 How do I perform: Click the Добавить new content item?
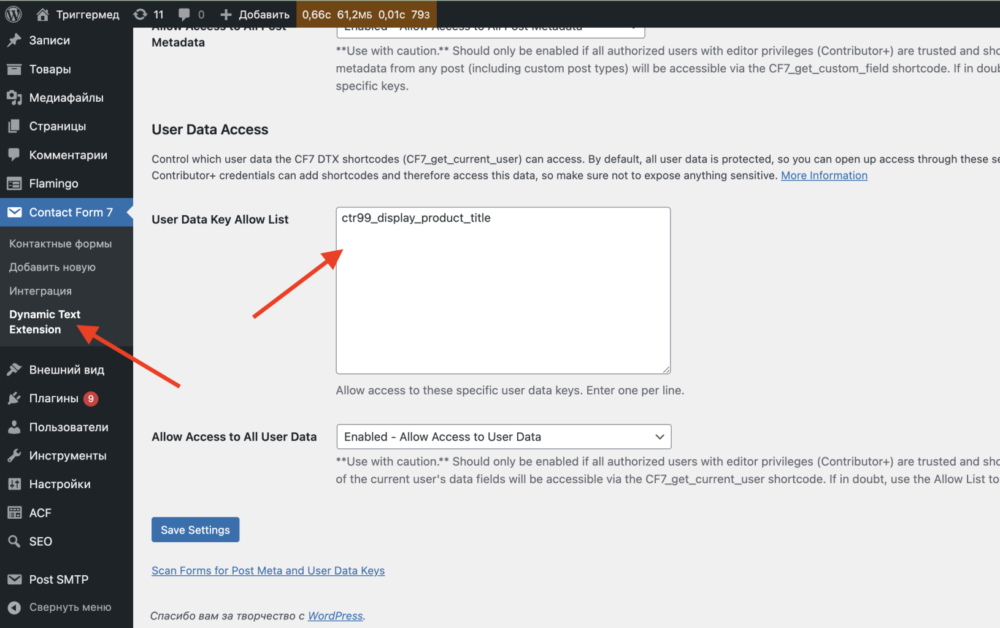pyautogui.click(x=264, y=14)
